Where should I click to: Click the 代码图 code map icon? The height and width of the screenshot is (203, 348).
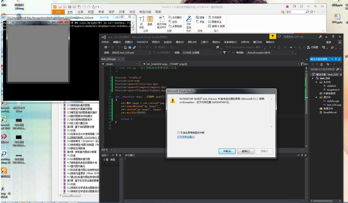(x=313, y=47)
